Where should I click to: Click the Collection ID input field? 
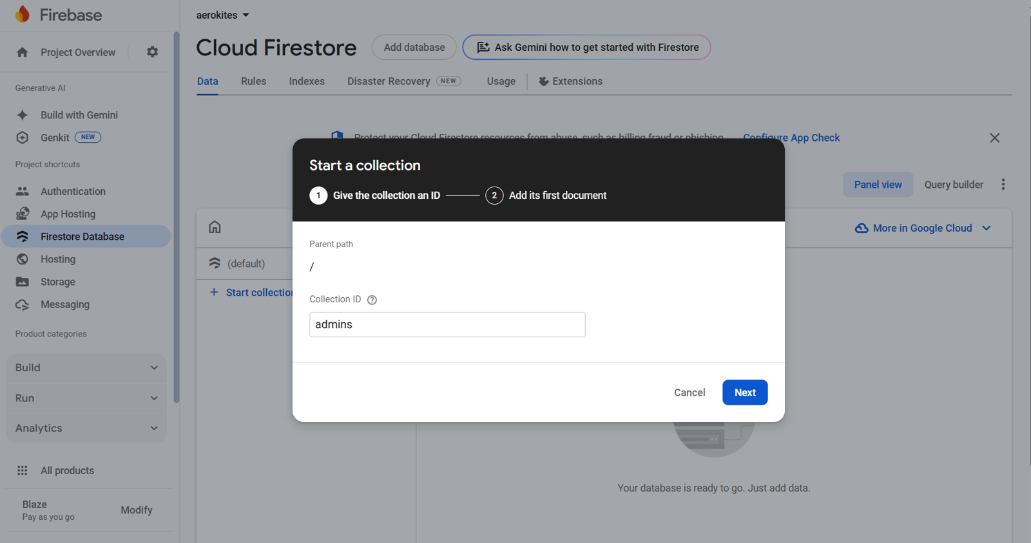(x=447, y=324)
